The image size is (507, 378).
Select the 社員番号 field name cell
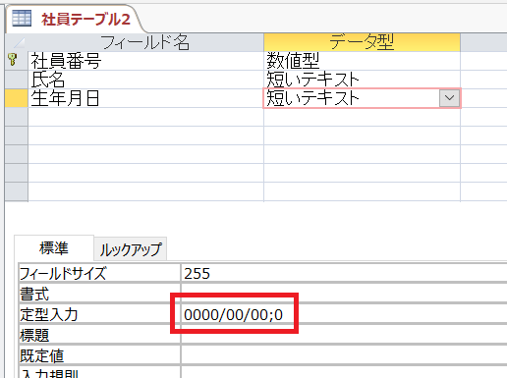145,61
